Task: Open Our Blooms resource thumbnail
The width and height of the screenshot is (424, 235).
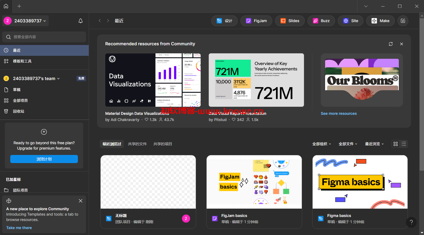Action: pos(362,80)
